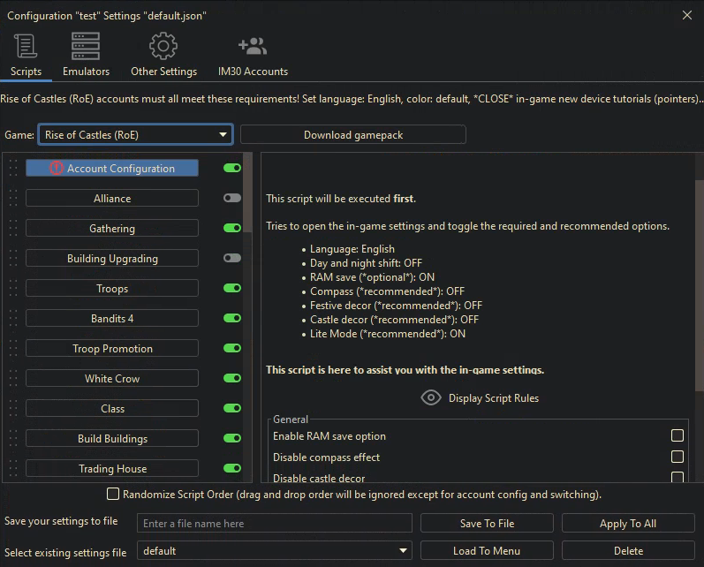Tick the Randomize Script Order checkbox
The height and width of the screenshot is (567, 704).
(x=113, y=495)
